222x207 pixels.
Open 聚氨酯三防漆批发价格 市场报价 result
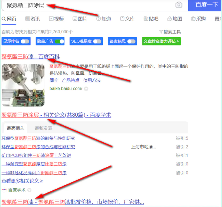click(73, 202)
